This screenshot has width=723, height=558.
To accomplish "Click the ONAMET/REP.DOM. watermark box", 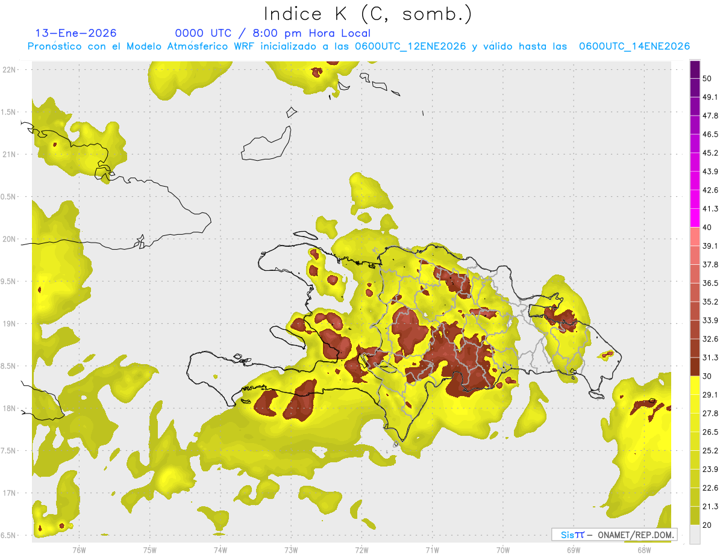I will (x=614, y=535).
